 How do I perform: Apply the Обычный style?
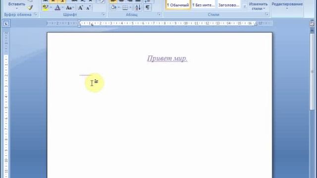coord(178,5)
